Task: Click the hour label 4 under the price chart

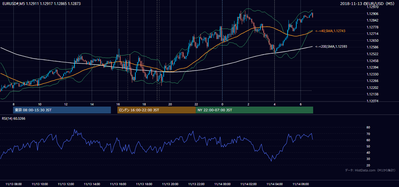Action: click(274, 104)
